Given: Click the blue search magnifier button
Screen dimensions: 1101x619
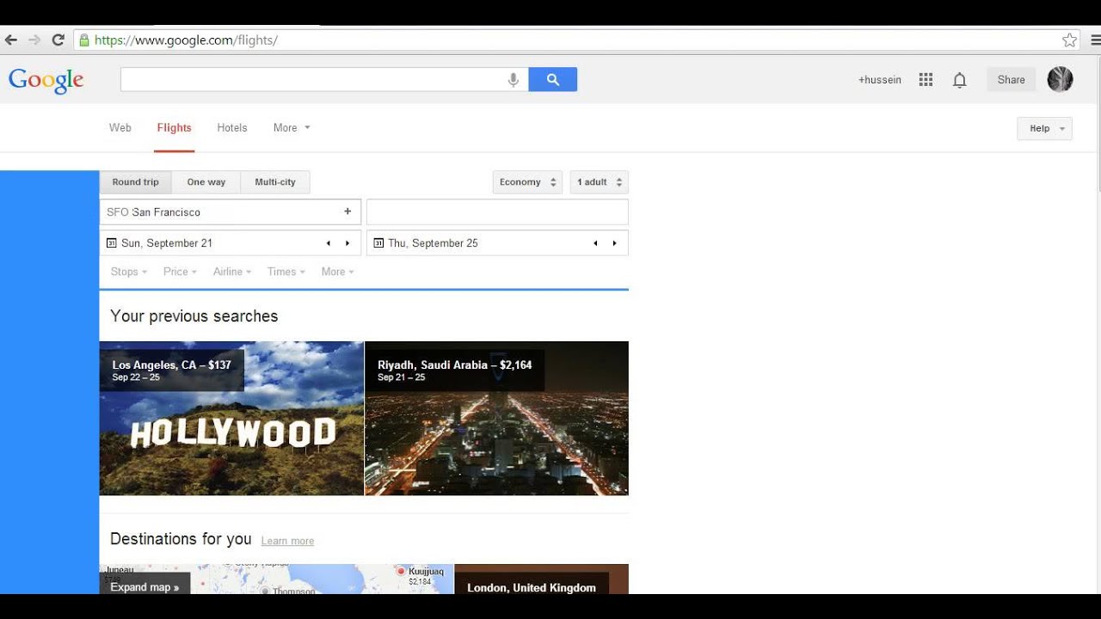Looking at the screenshot, I should pos(553,79).
